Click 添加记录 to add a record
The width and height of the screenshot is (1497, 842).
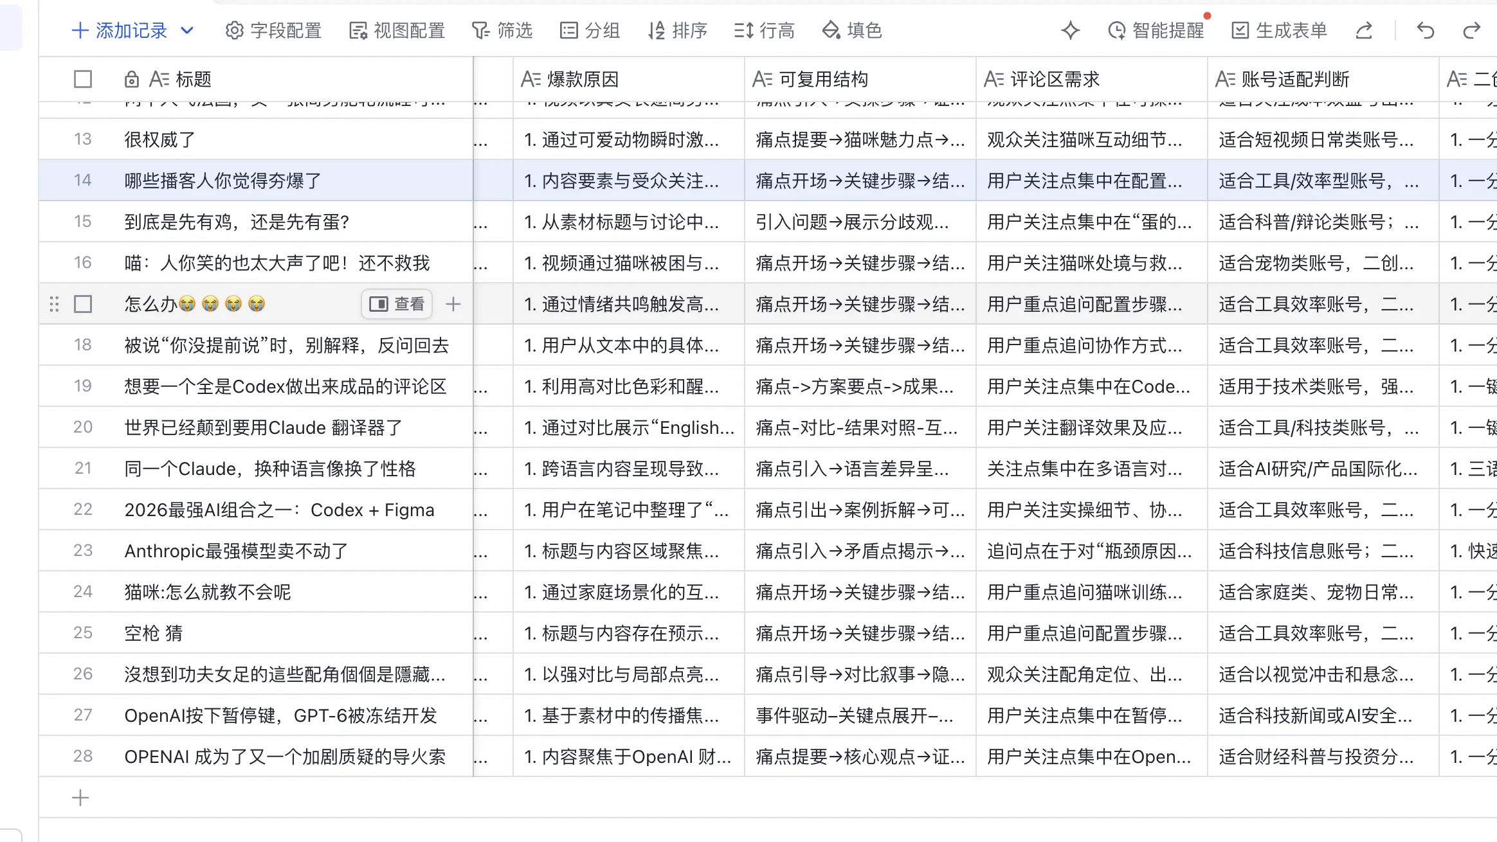(120, 30)
